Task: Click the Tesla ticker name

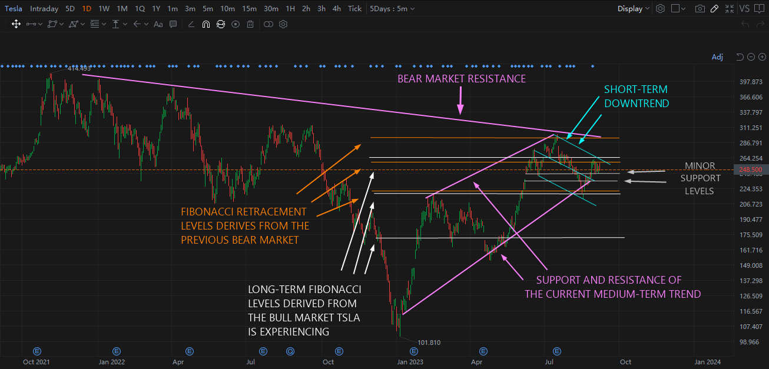Action: [14, 9]
